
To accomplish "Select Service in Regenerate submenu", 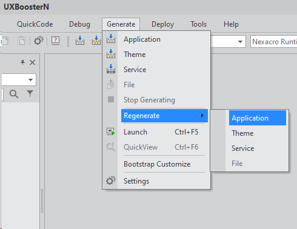I will click(x=258, y=148).
